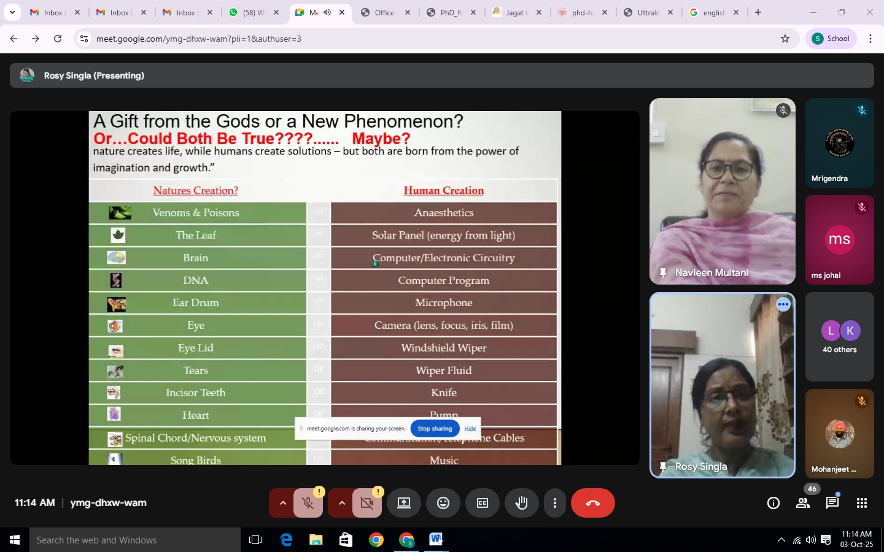Image resolution: width=884 pixels, height=552 pixels.
Task: Click the present screen share icon
Action: pos(404,503)
